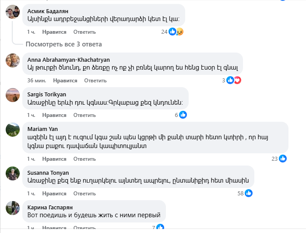Viewport: 306px width, 233px height.
Task: Click reaction icons on Асмик Бадалян's comment
Action: point(176,32)
